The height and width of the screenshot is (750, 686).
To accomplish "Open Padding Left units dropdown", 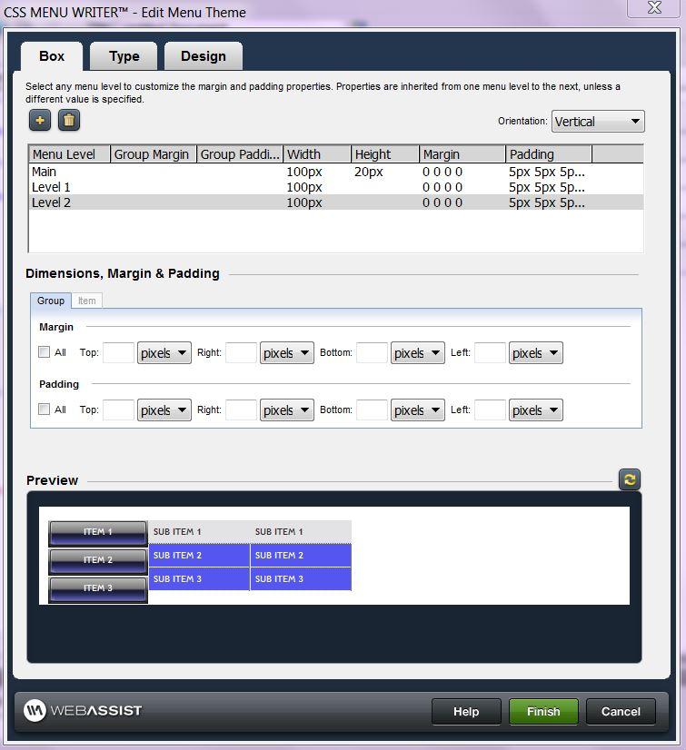I will (536, 410).
